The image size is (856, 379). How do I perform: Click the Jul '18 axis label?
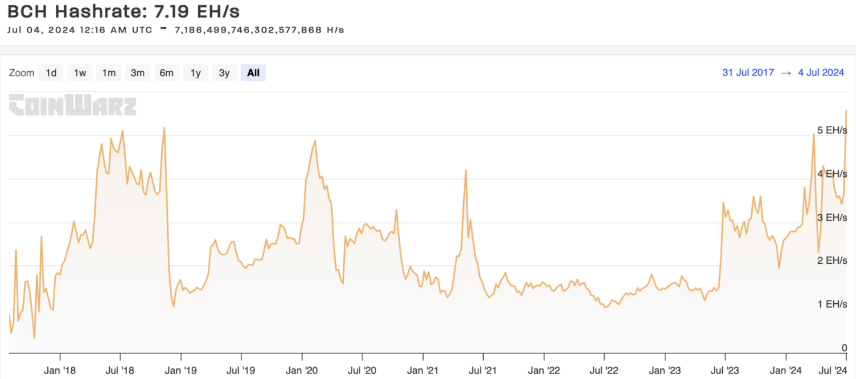click(120, 370)
